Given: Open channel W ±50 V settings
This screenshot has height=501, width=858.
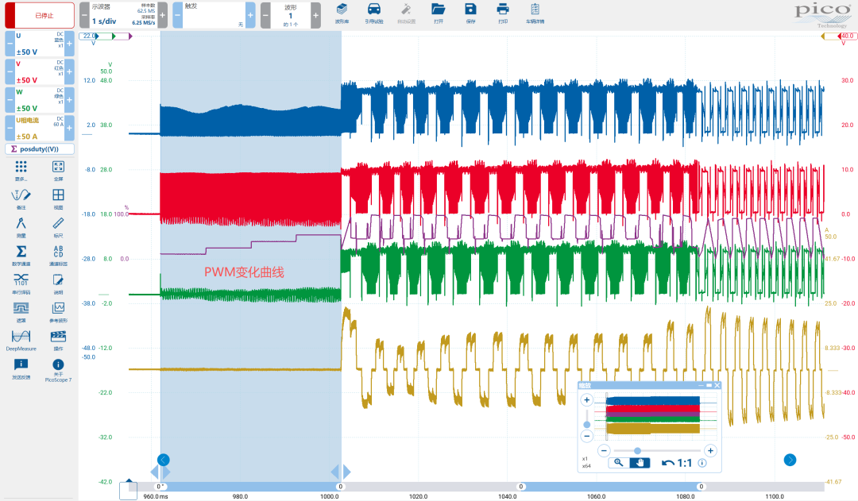Looking at the screenshot, I should [40, 100].
